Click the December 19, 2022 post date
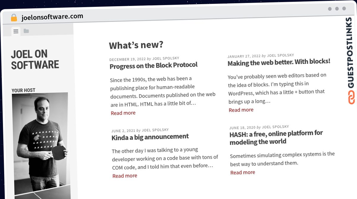Image resolution: width=357 pixels, height=199 pixels. click(128, 59)
